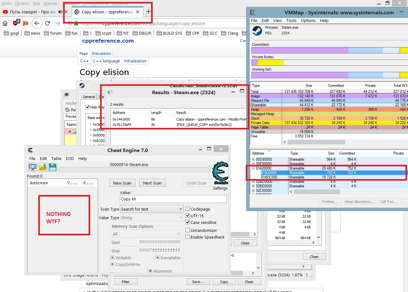Click Cheat Engine save floppy disk icon
The width and height of the screenshot is (408, 292).
tap(53, 167)
